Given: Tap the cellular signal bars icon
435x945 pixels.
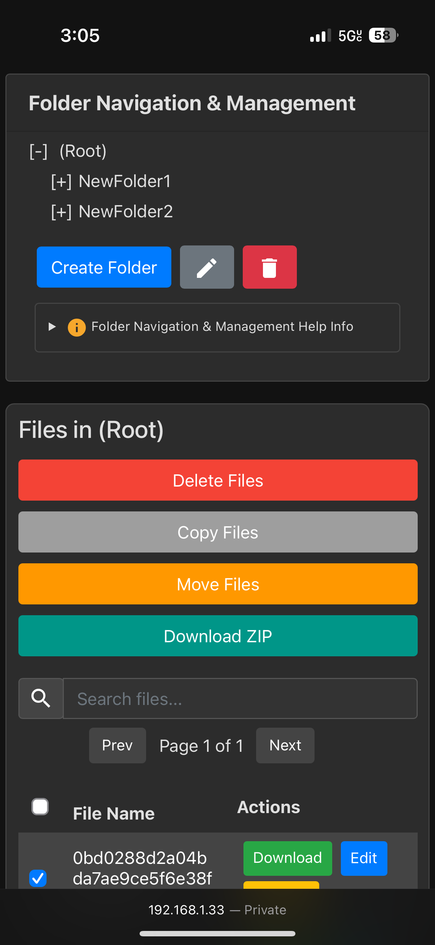Looking at the screenshot, I should point(320,36).
